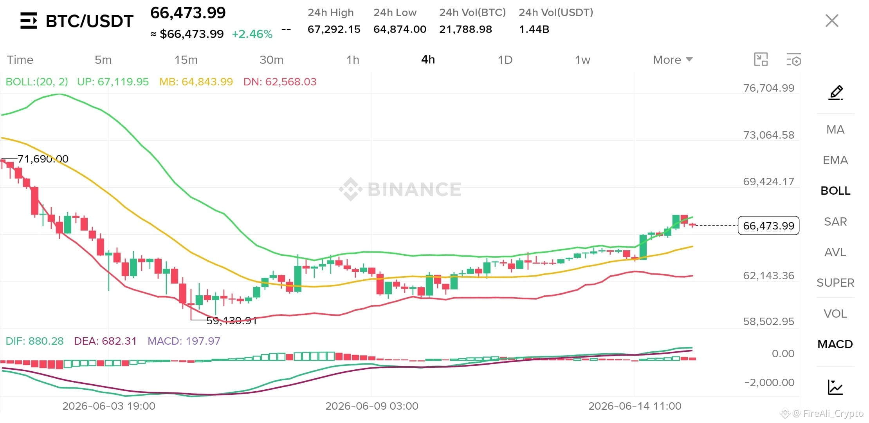Click the 59,130.91 low price marker

click(231, 321)
